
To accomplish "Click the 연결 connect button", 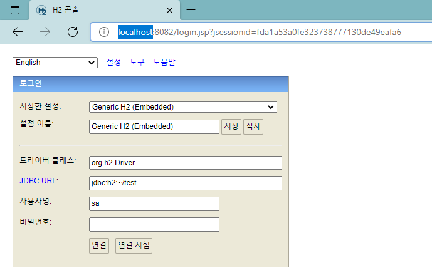I will tap(99, 245).
